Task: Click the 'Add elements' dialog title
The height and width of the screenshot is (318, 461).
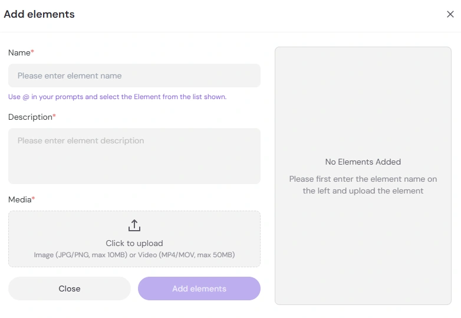Action: pos(39,14)
